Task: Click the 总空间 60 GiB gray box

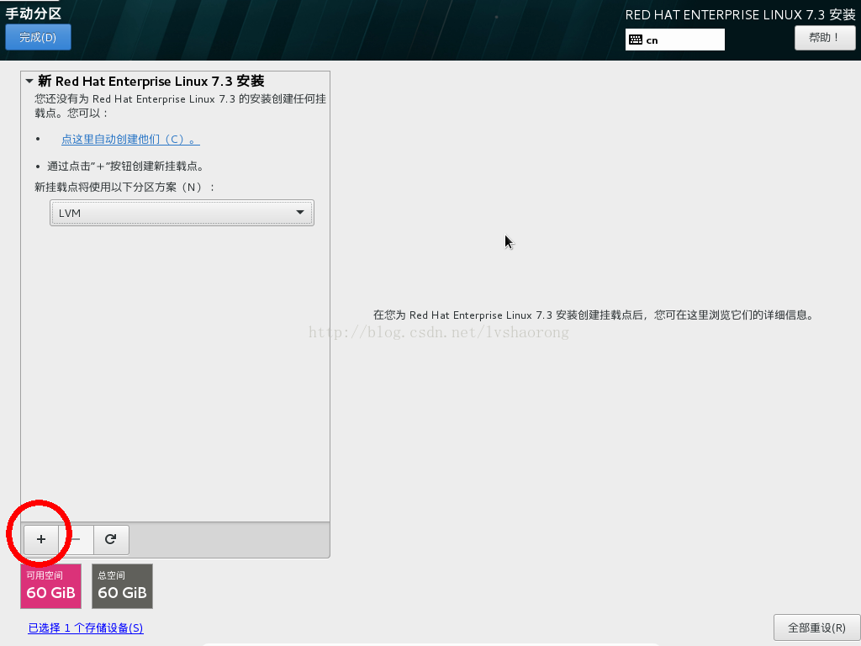Action: (x=122, y=586)
